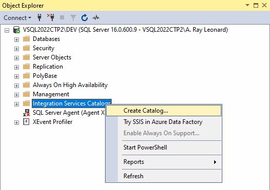Select the Replication tree label
270x190 pixels.
pos(48,67)
